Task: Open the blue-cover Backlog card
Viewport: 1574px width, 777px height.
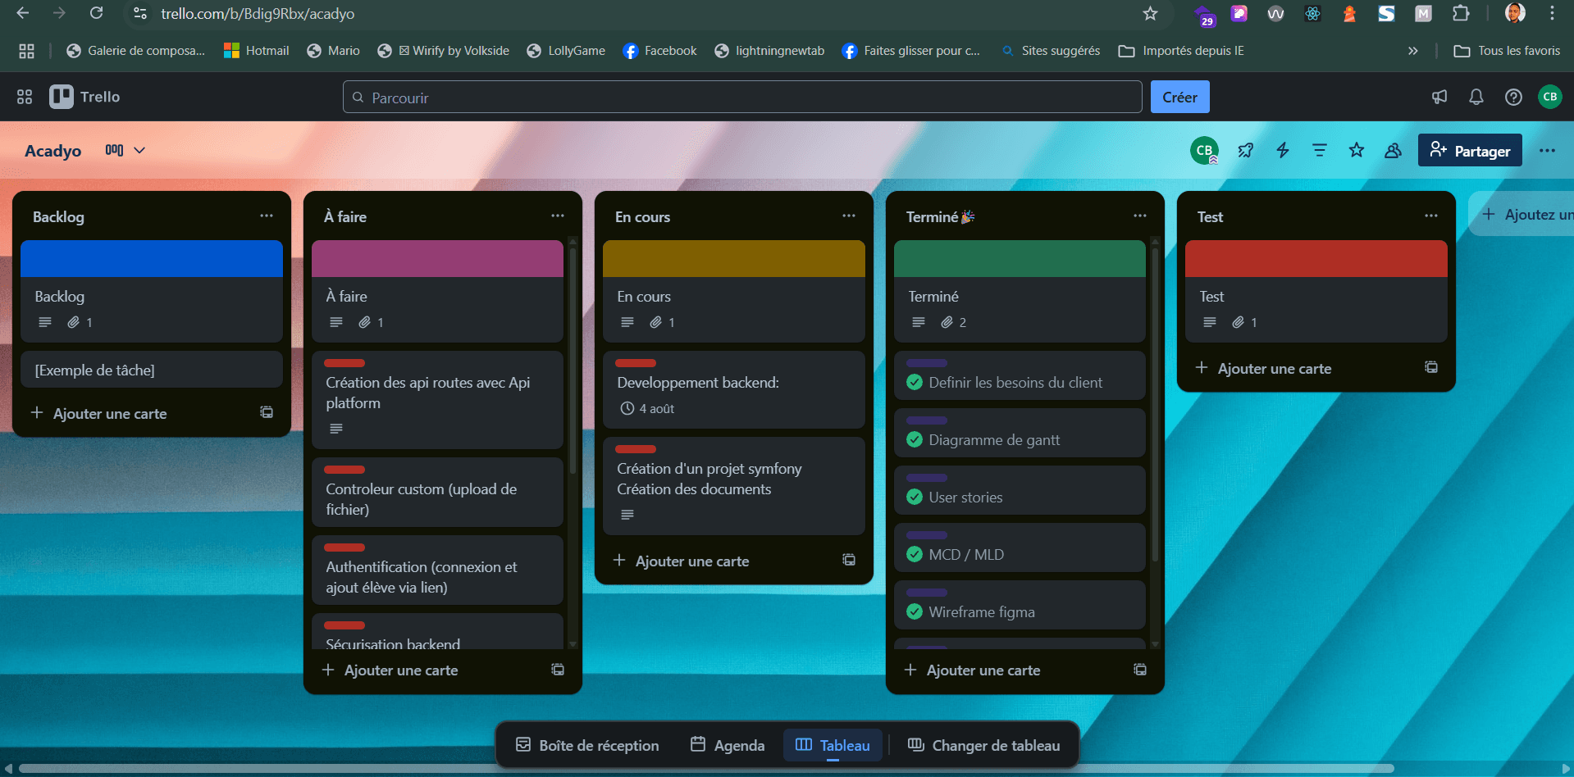Action: coord(152,291)
